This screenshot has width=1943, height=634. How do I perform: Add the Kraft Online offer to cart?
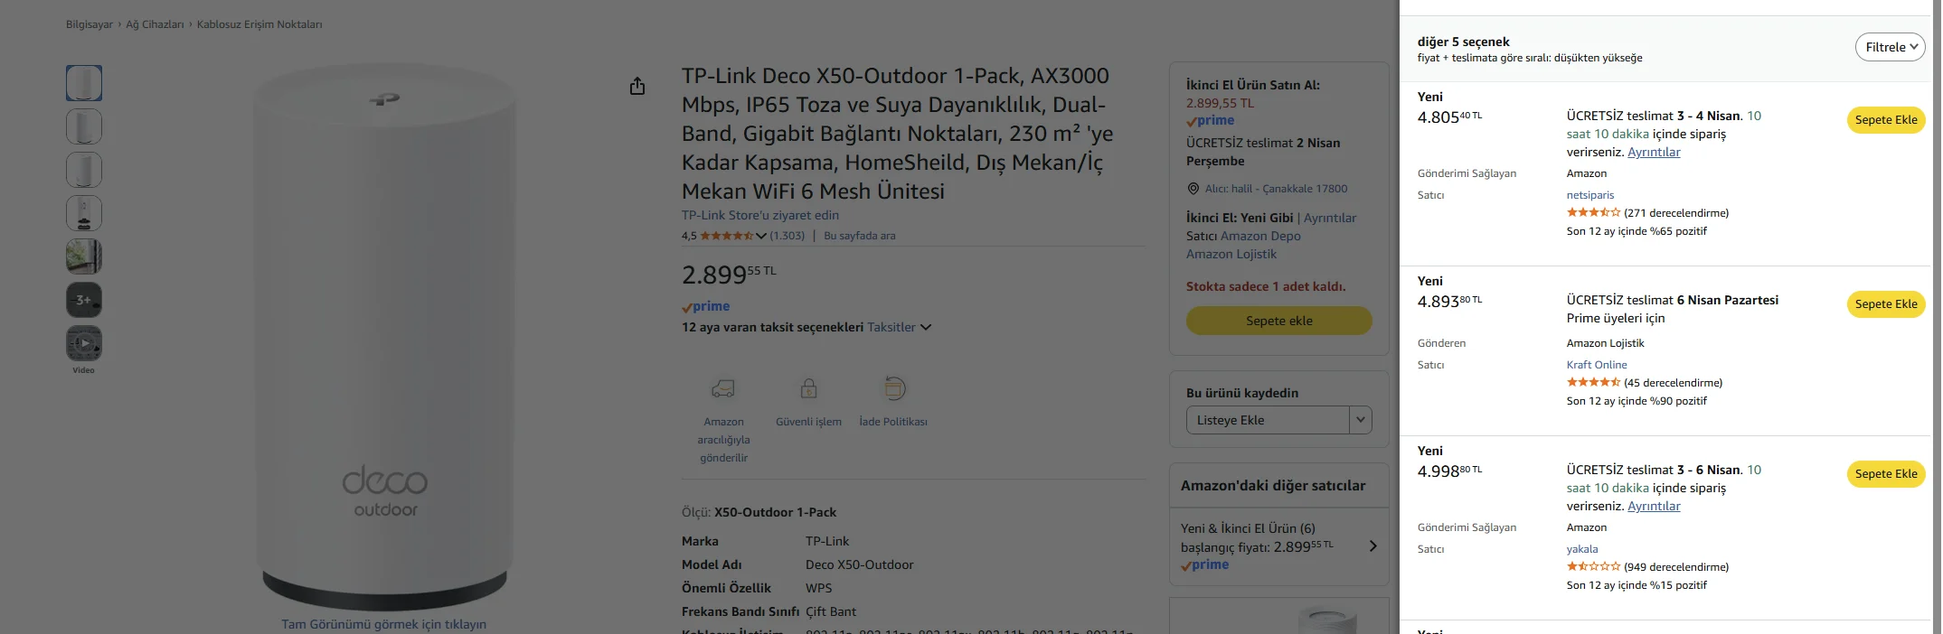click(1885, 304)
